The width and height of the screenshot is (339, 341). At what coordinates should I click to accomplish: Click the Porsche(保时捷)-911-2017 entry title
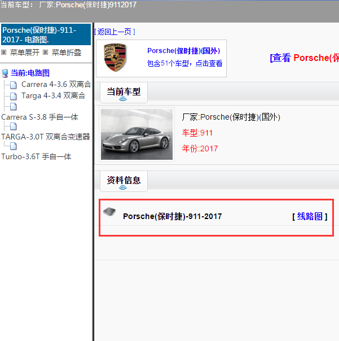pos(173,216)
